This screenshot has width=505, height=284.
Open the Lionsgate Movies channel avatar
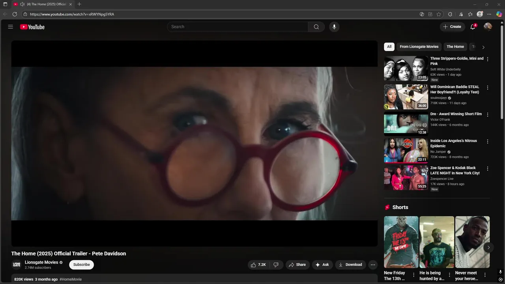click(x=17, y=265)
